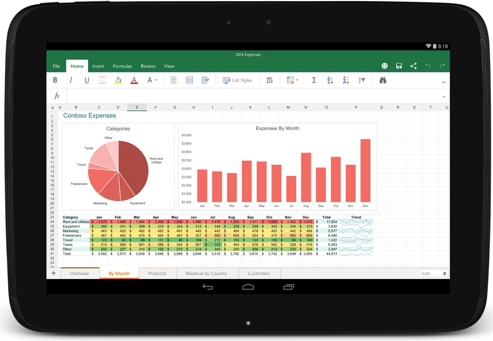Click the Number Formatting ABC/123 icon

point(270,80)
